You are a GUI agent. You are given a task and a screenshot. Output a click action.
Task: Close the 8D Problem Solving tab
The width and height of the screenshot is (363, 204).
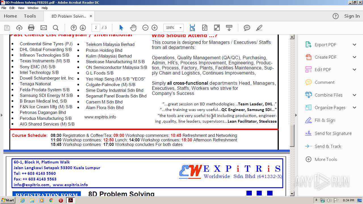tap(91, 16)
